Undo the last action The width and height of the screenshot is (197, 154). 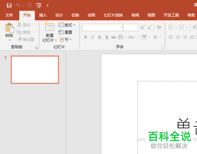pos(19,6)
